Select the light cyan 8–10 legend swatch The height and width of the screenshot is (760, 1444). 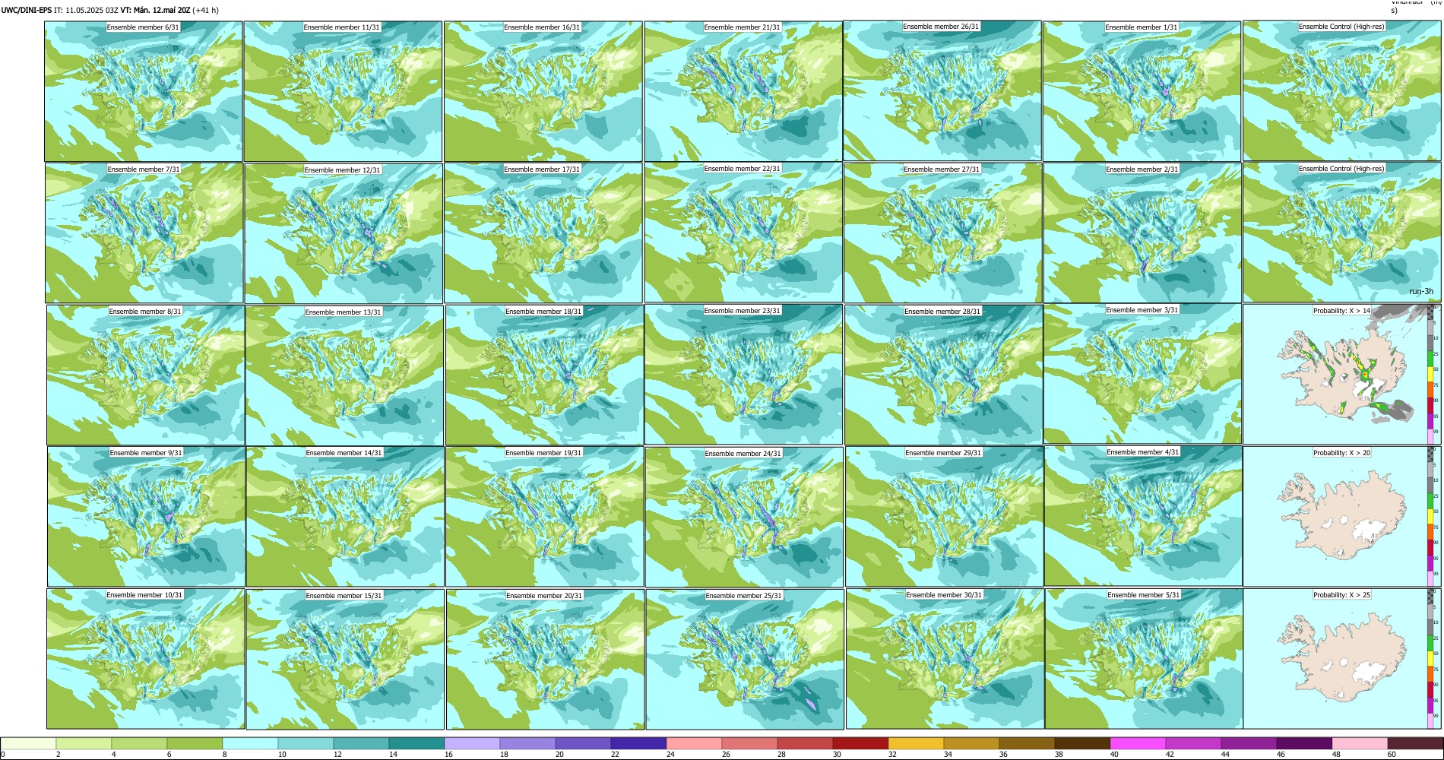click(250, 743)
